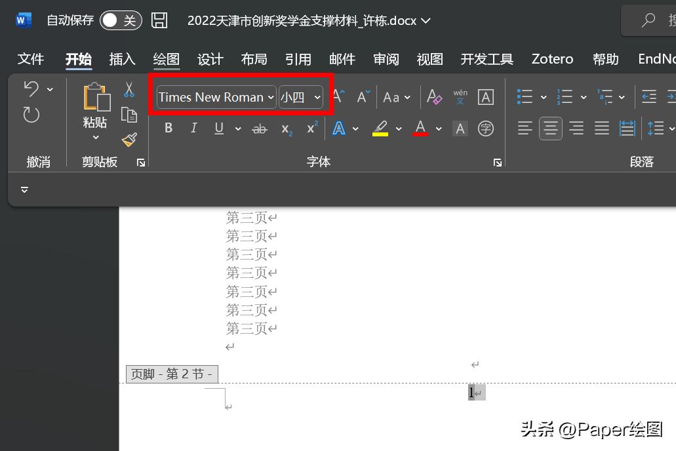Toggle subscript formatting
This screenshot has width=676, height=451.
pyautogui.click(x=285, y=128)
